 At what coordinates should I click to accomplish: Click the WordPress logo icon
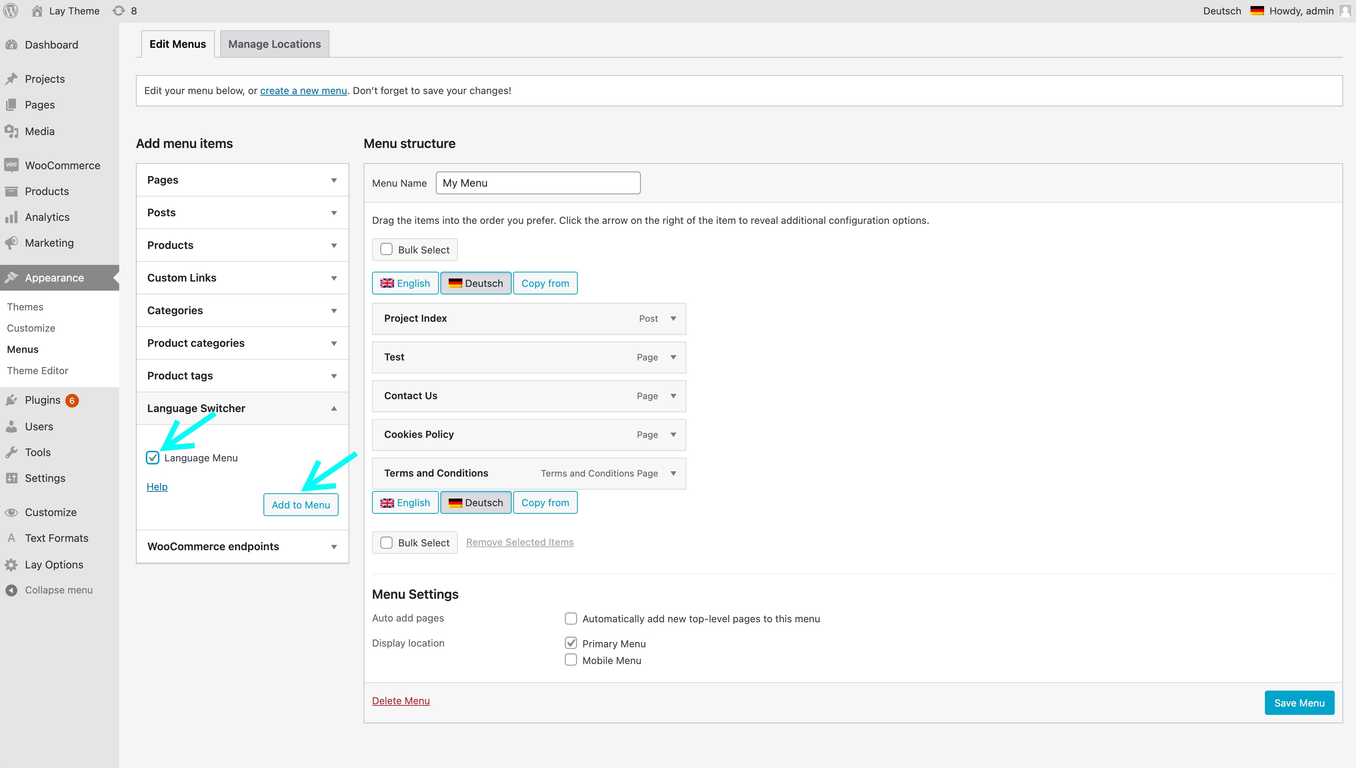pyautogui.click(x=11, y=11)
